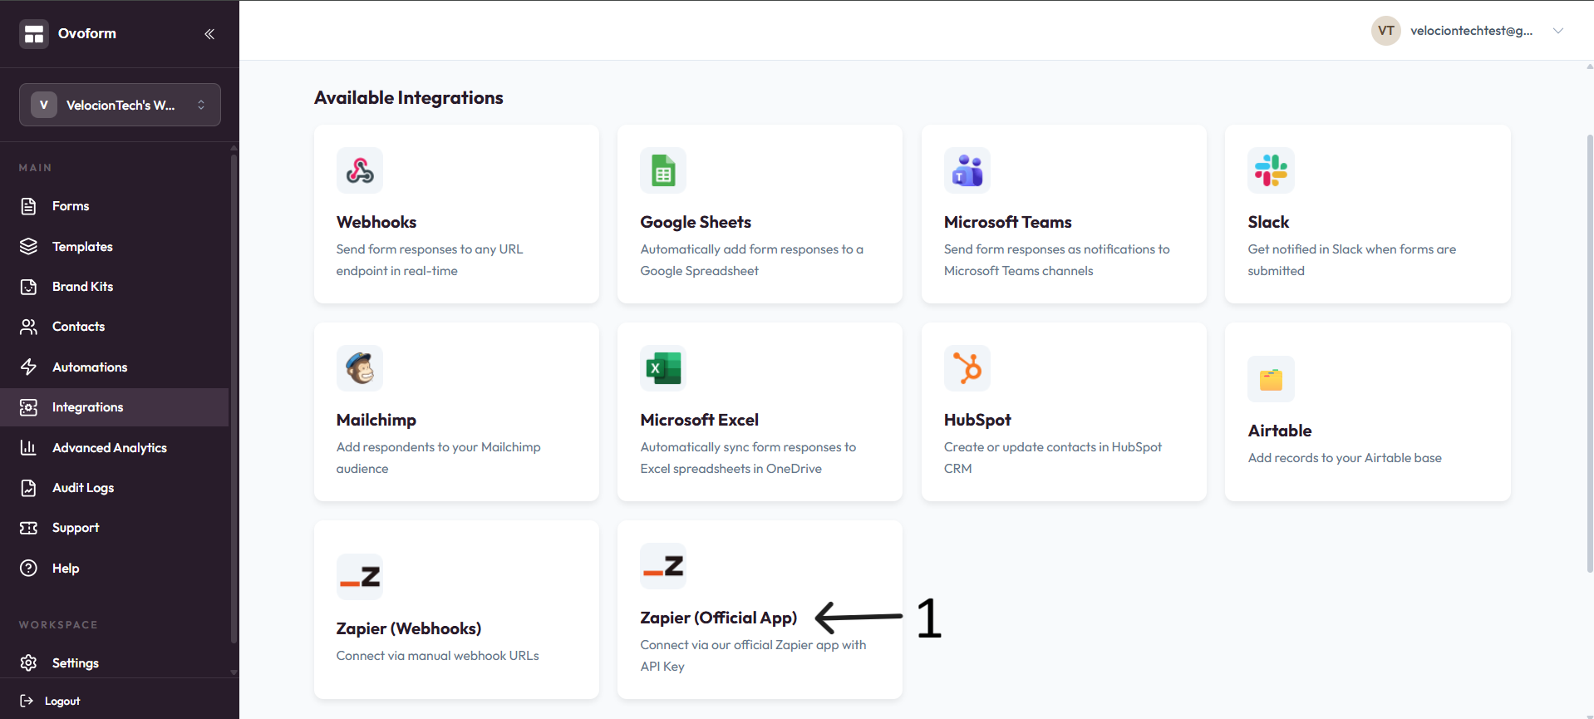The height and width of the screenshot is (719, 1594).
Task: Click the Microsoft Excel integration icon
Action: pyautogui.click(x=663, y=368)
